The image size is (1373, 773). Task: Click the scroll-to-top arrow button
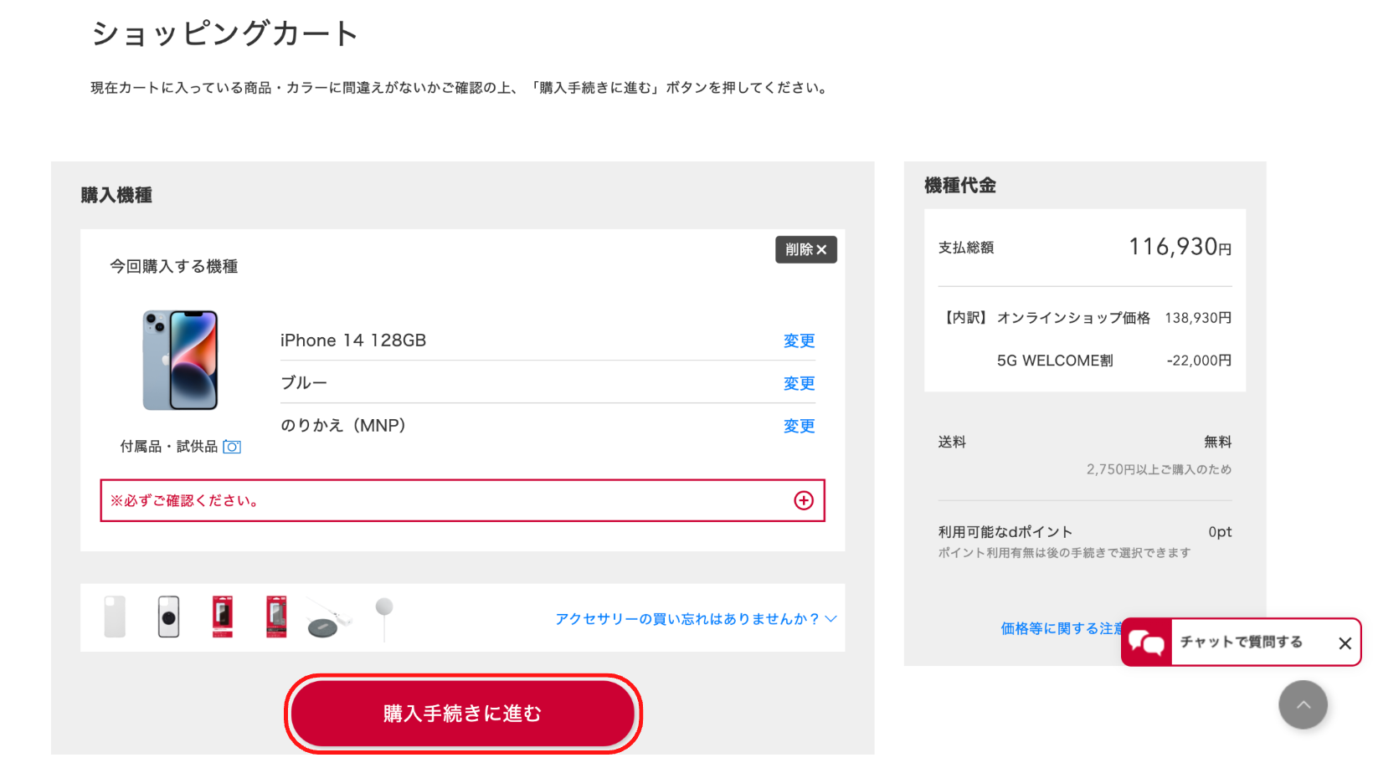(x=1303, y=705)
